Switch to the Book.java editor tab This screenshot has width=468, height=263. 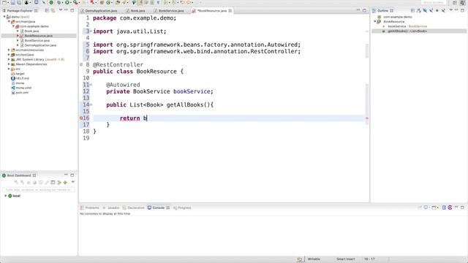[x=137, y=11]
